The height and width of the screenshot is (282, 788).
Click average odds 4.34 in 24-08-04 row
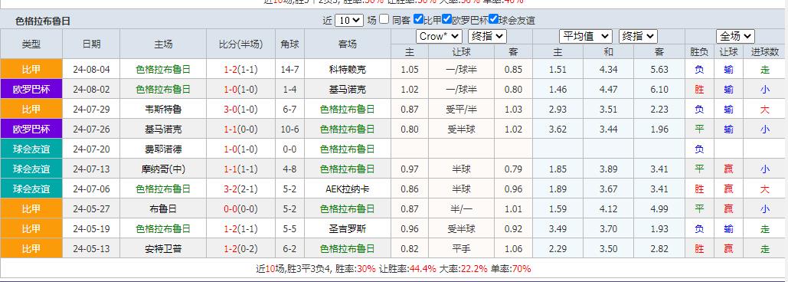pyautogui.click(x=609, y=70)
